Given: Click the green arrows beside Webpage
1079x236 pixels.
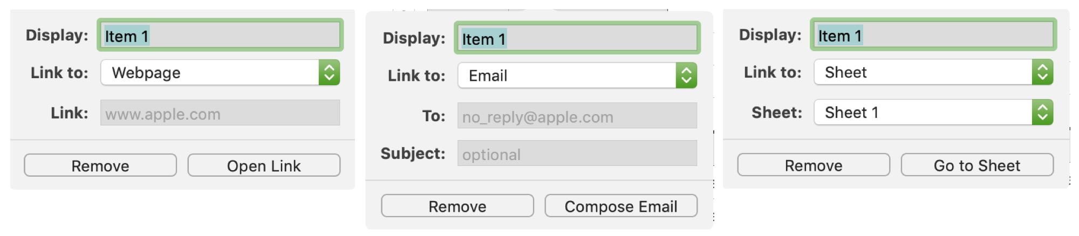Looking at the screenshot, I should pyautogui.click(x=329, y=72).
